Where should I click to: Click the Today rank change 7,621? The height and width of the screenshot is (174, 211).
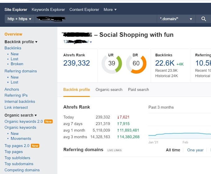point(123,117)
